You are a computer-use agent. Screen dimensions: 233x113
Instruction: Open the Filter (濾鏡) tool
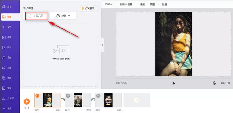[x=142, y=4]
